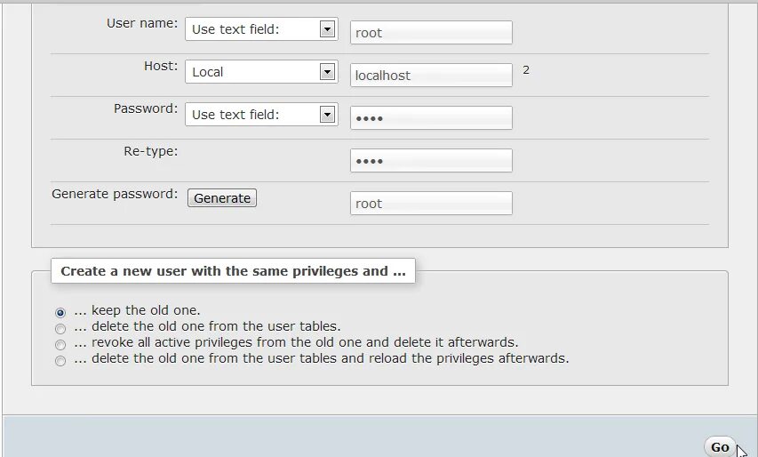The width and height of the screenshot is (758, 457).
Task: Click footnote 2 beside the host field
Action: pyautogui.click(x=526, y=69)
